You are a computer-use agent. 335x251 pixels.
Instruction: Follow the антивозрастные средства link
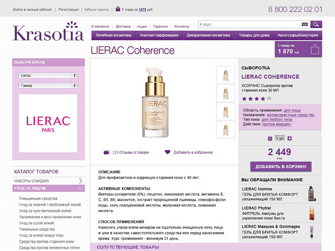pos(290,115)
